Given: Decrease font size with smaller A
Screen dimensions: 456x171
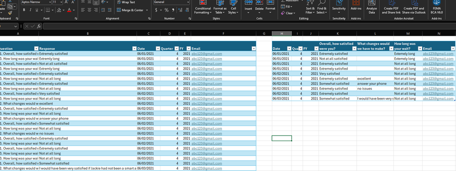Looking at the screenshot, I should pos(73,2).
